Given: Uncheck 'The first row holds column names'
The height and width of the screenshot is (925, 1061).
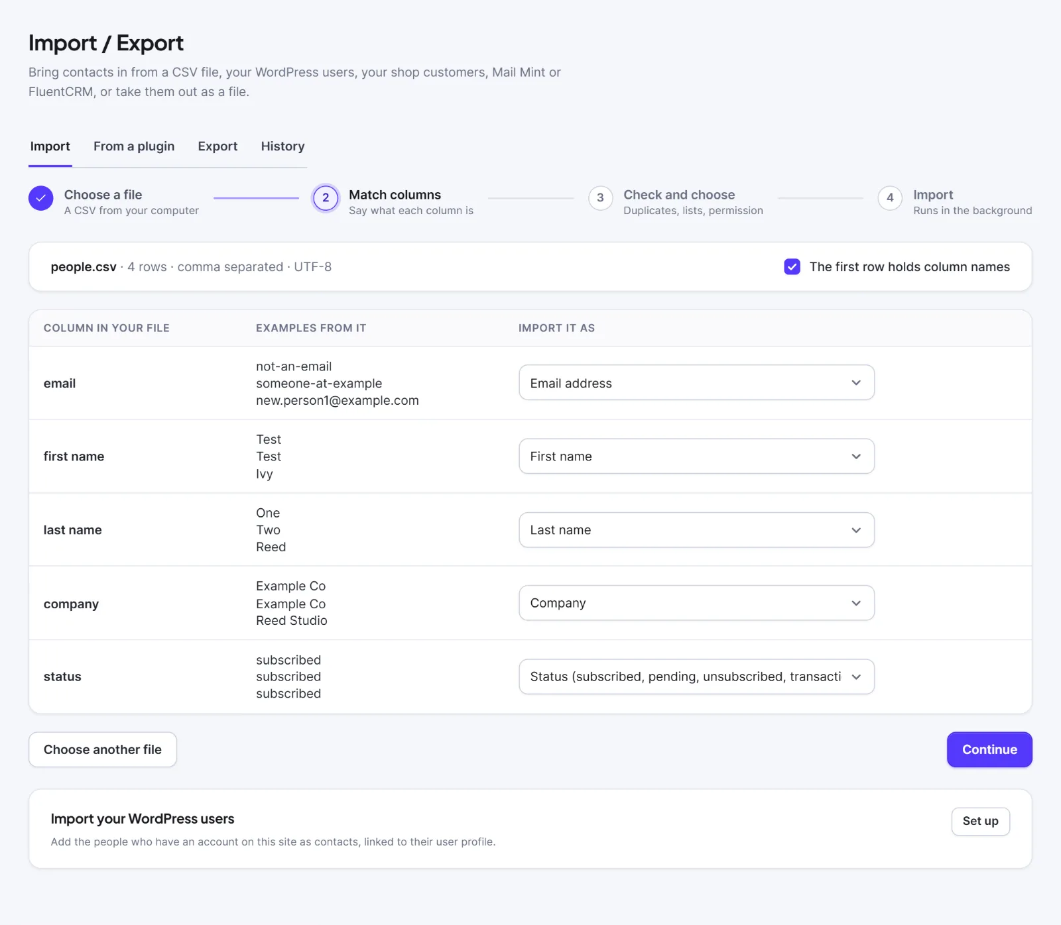Looking at the screenshot, I should 792,267.
